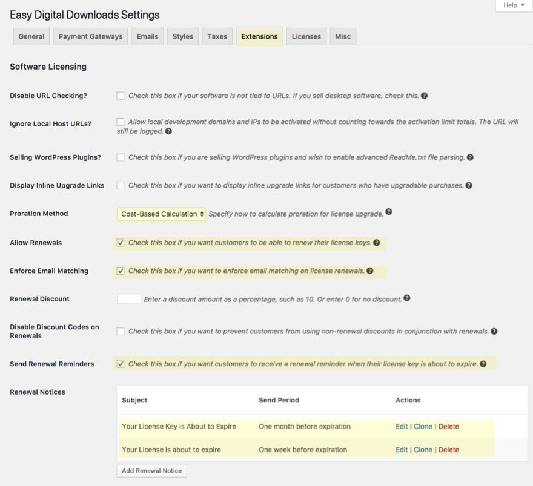533x486 pixels.
Task: Click the Add Renewal Notice button
Action: click(x=151, y=470)
